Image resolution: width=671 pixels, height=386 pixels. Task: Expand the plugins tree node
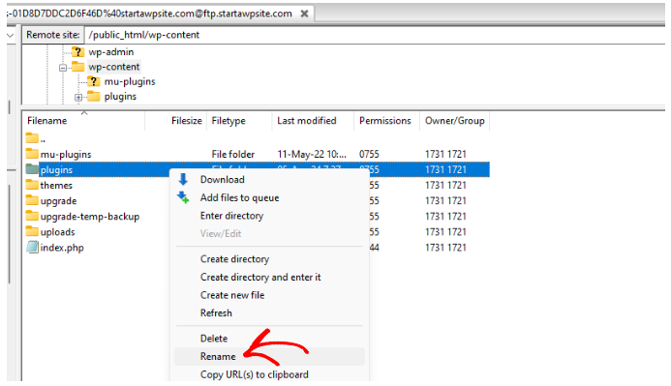tap(77, 98)
